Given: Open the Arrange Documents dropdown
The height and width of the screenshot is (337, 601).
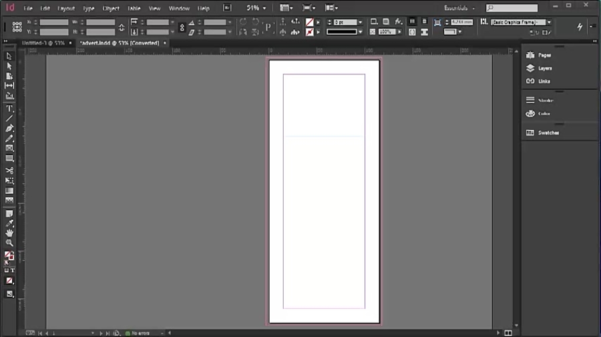Looking at the screenshot, I should [x=331, y=7].
